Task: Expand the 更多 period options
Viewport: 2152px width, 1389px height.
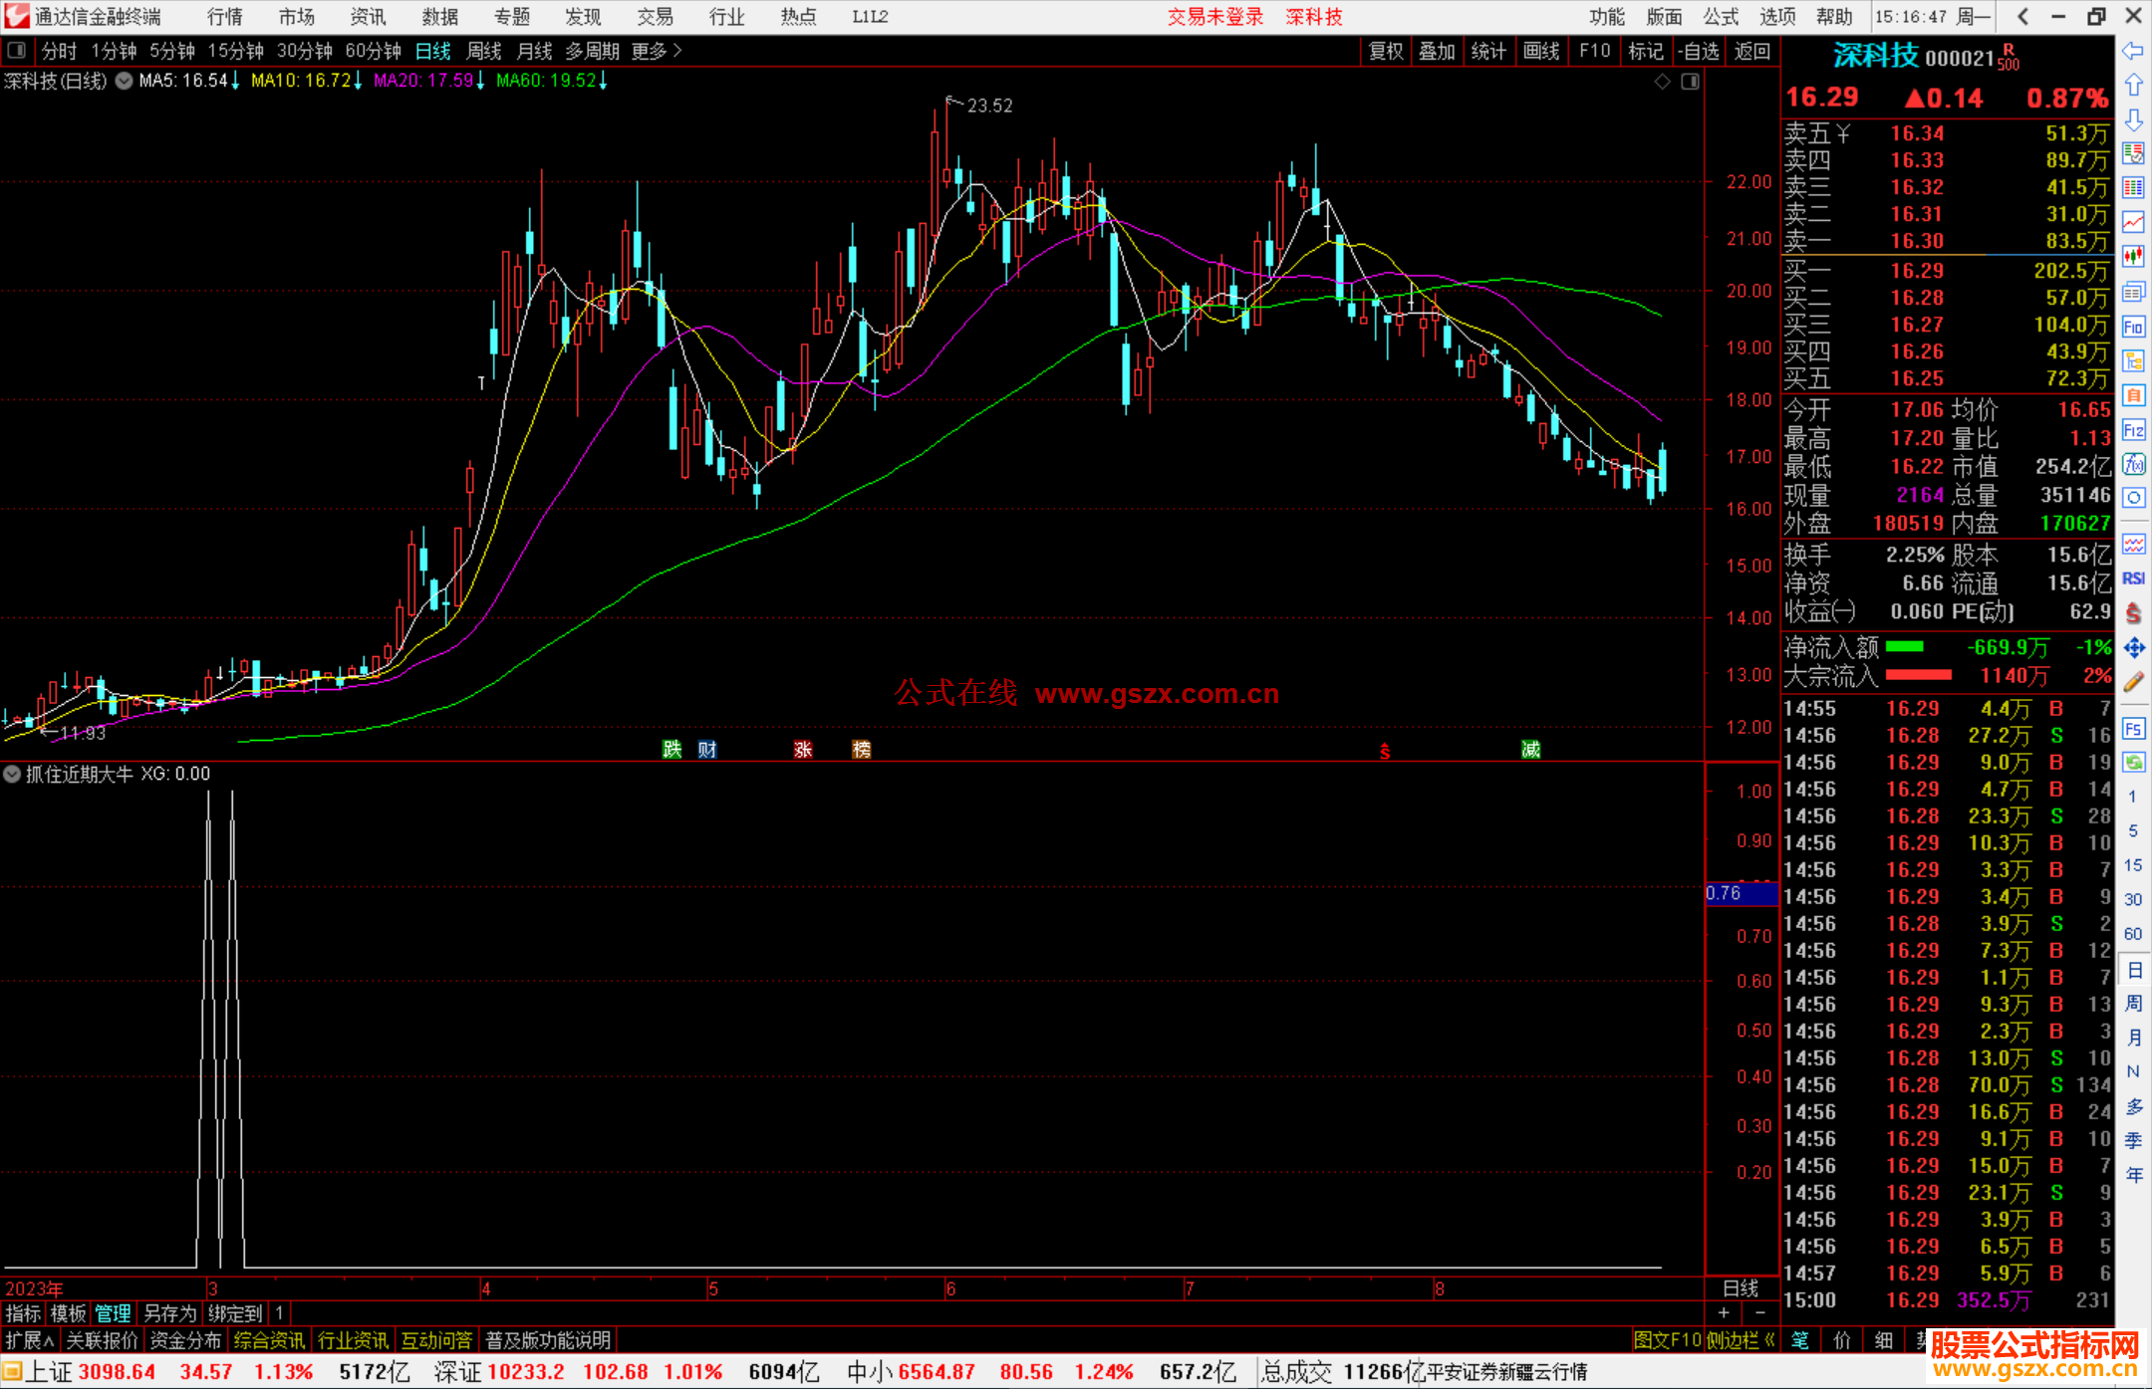Action: pos(657,51)
